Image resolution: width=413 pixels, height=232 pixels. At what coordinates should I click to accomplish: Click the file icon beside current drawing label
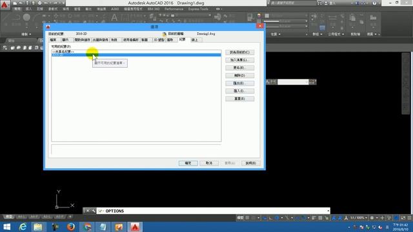[165, 34]
